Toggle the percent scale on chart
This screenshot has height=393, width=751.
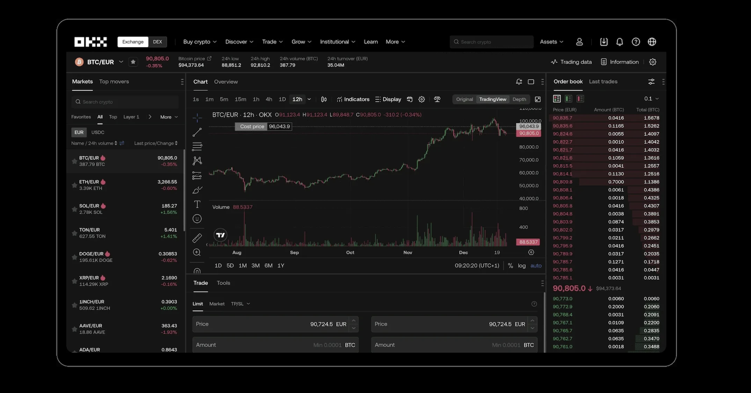(510, 266)
